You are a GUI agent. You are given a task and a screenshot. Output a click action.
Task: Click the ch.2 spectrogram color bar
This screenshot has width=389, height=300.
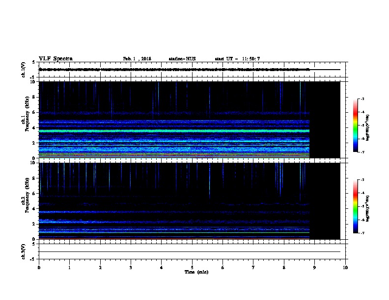355,206
